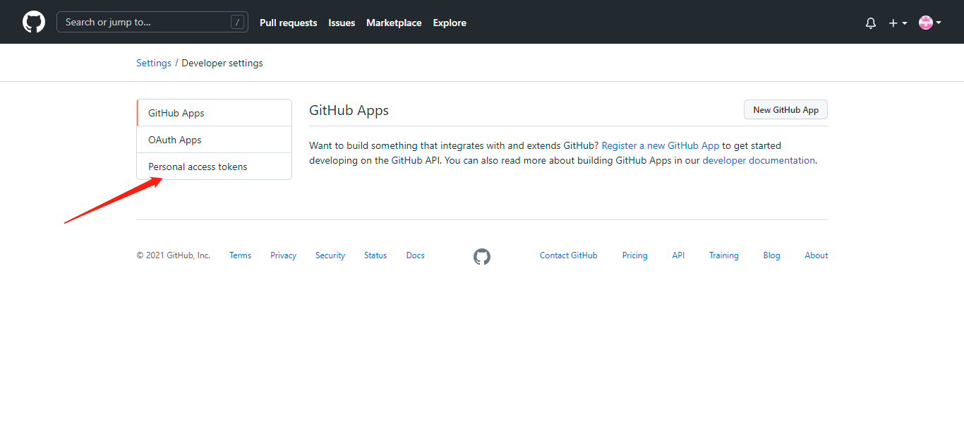The image size is (964, 441).
Task: Click Contact GitHub in footer
Action: [x=569, y=255]
